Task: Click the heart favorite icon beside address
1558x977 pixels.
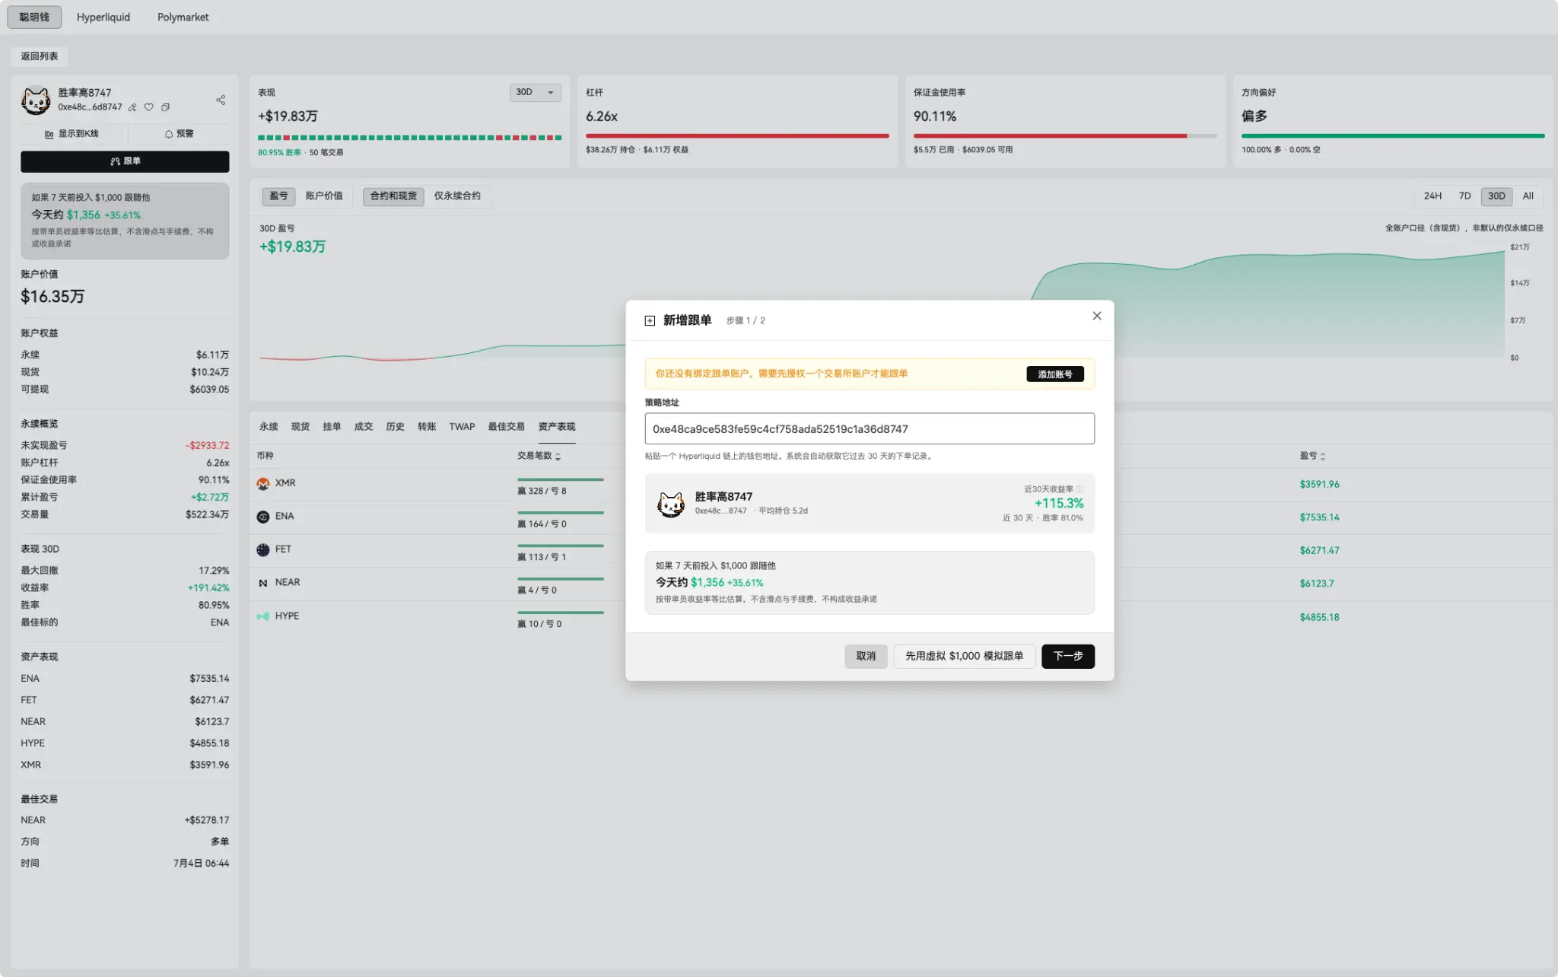Action: 149,107
